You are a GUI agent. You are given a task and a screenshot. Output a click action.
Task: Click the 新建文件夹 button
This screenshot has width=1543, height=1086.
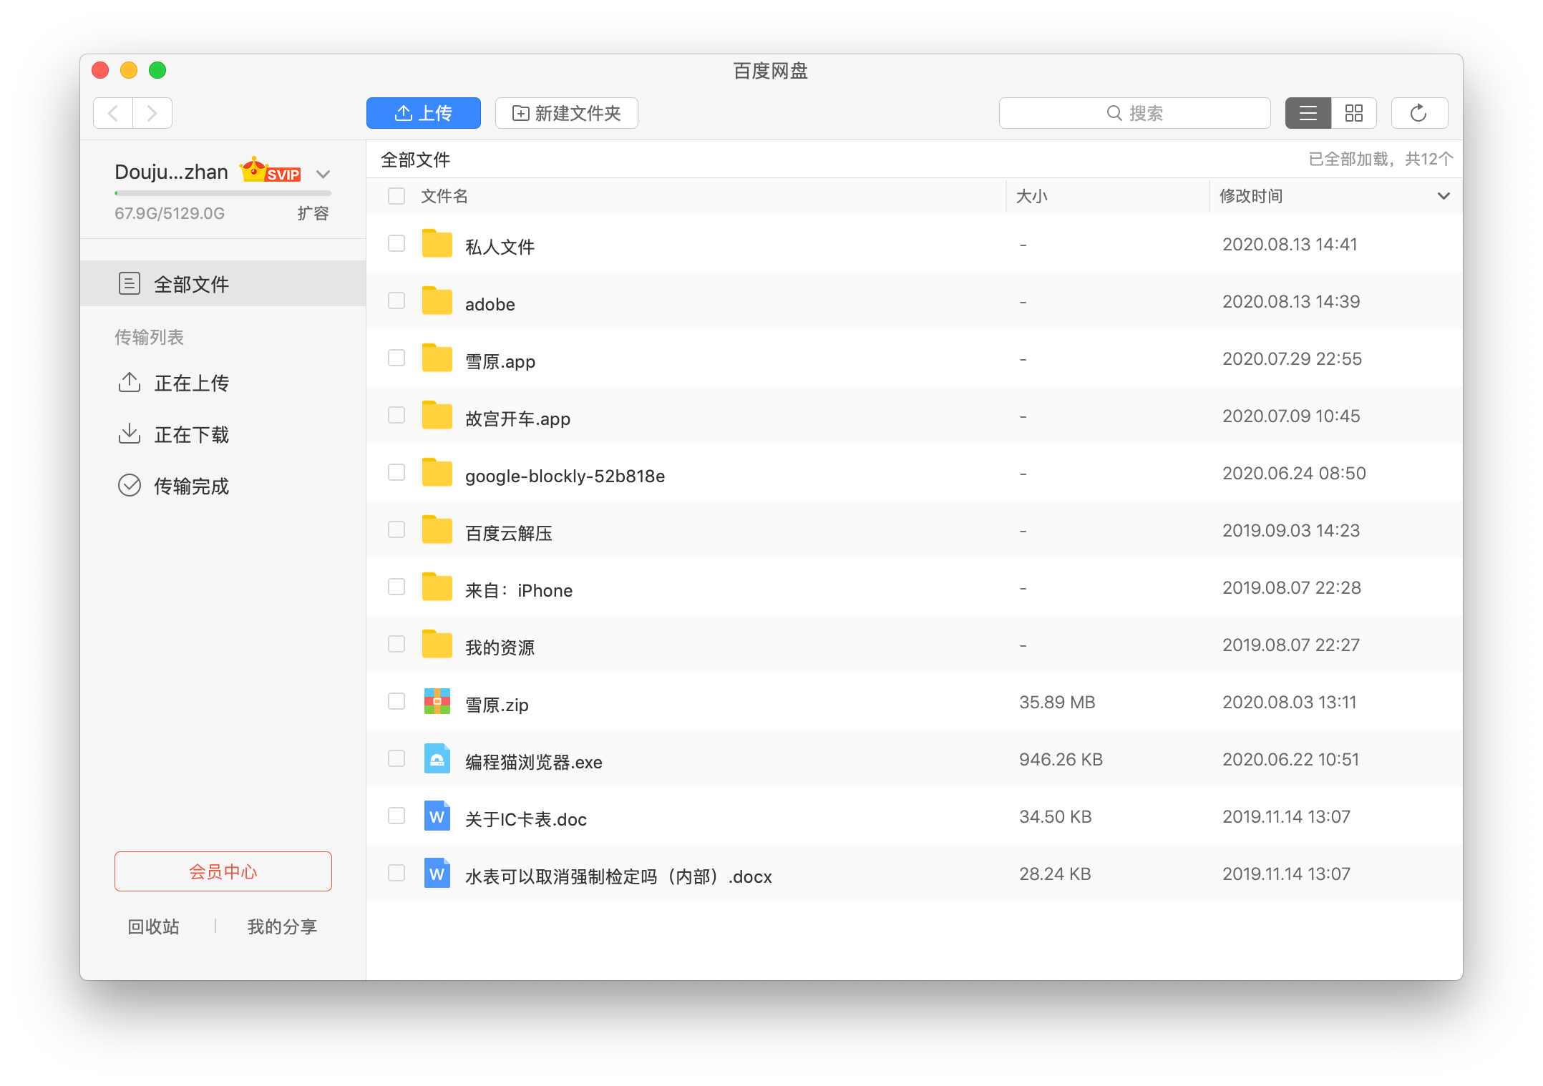566,113
